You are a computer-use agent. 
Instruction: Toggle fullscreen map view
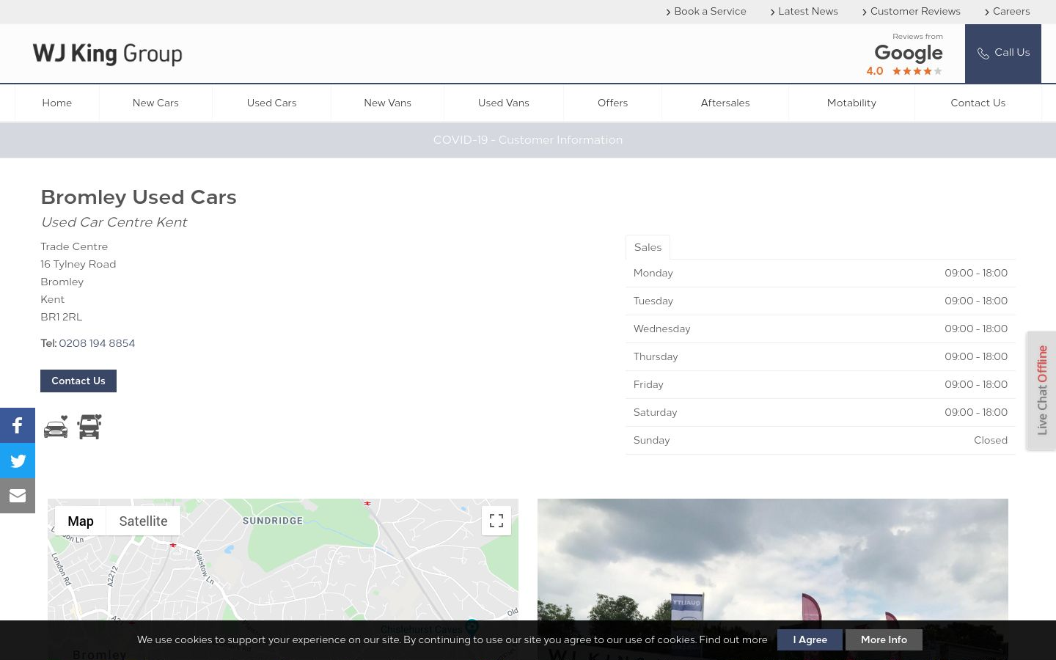(496, 521)
